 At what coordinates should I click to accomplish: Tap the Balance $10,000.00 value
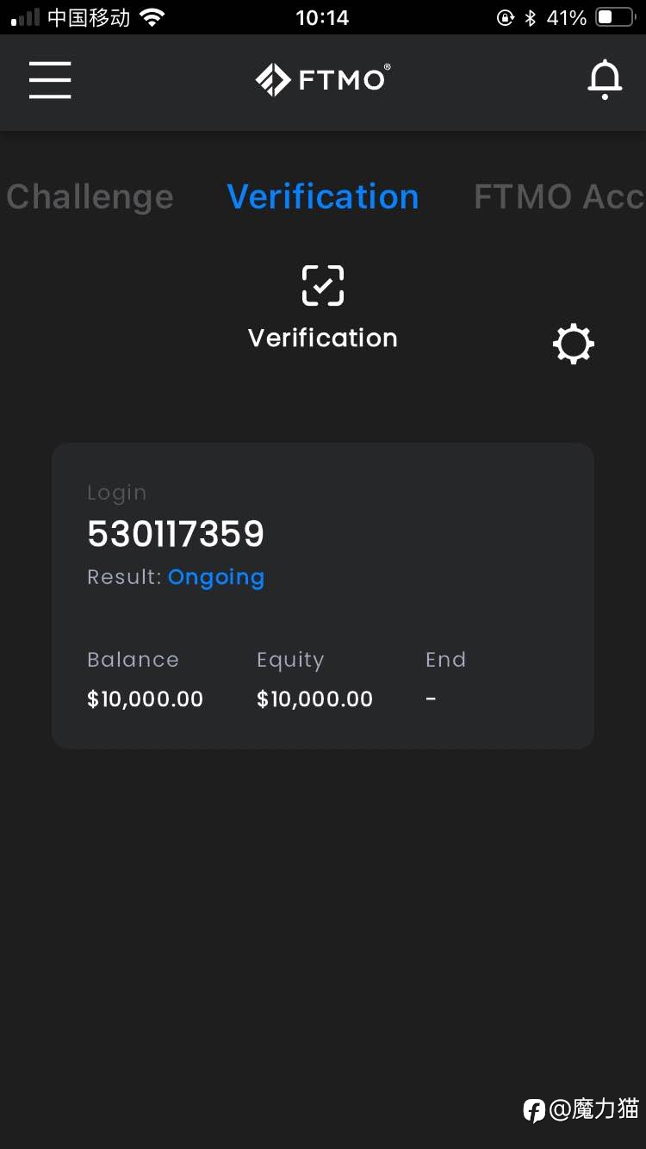(145, 699)
